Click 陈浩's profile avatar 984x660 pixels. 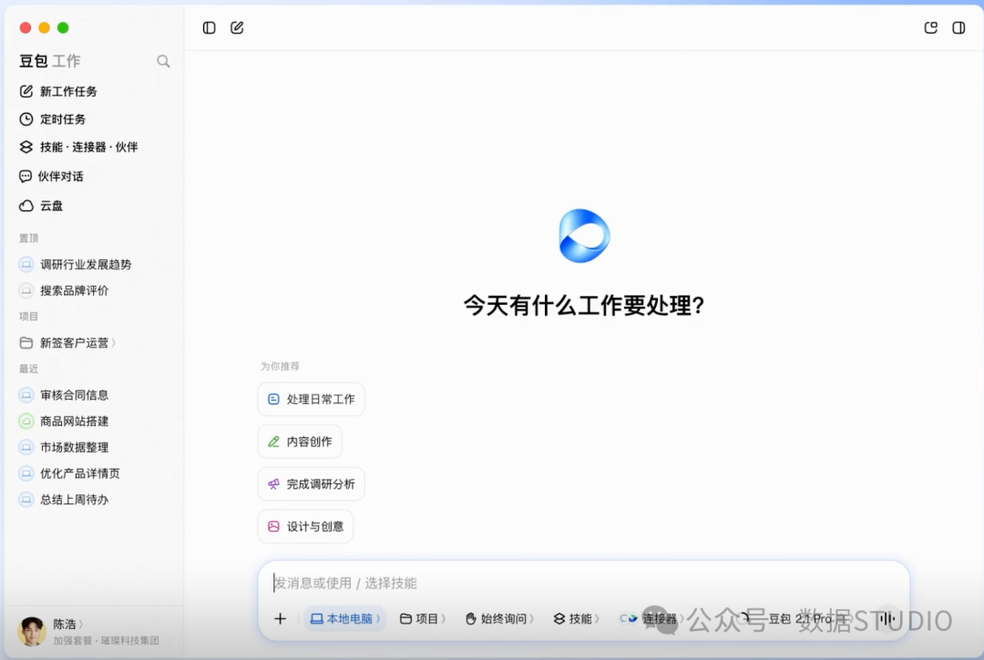31,631
